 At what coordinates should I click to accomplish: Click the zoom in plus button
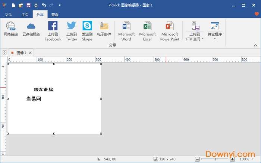pos(232,159)
